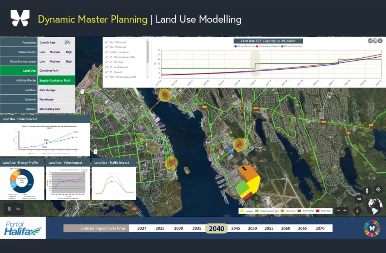
Task: Set Urban Encroachment to Low
Action: click(42, 61)
